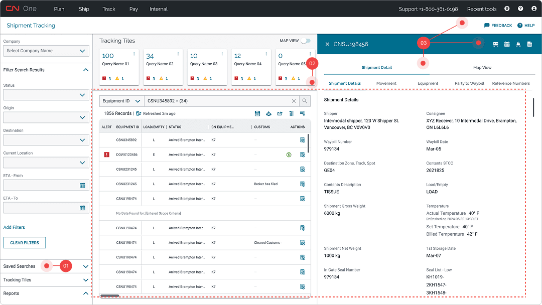Click the FEEDBACK button

tap(498, 26)
